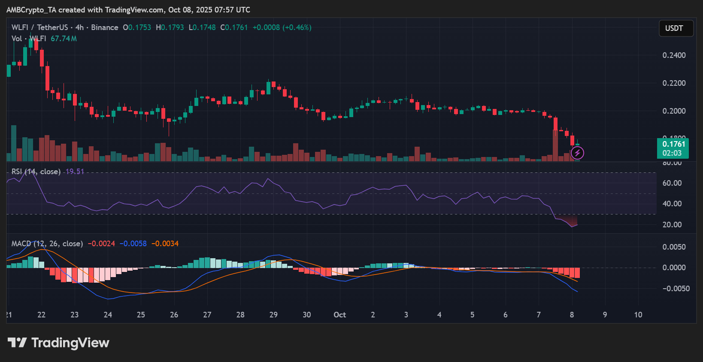Click the MACD histogram value -0.0024

click(101, 244)
